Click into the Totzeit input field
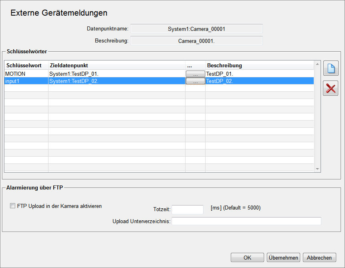 click(x=187, y=210)
